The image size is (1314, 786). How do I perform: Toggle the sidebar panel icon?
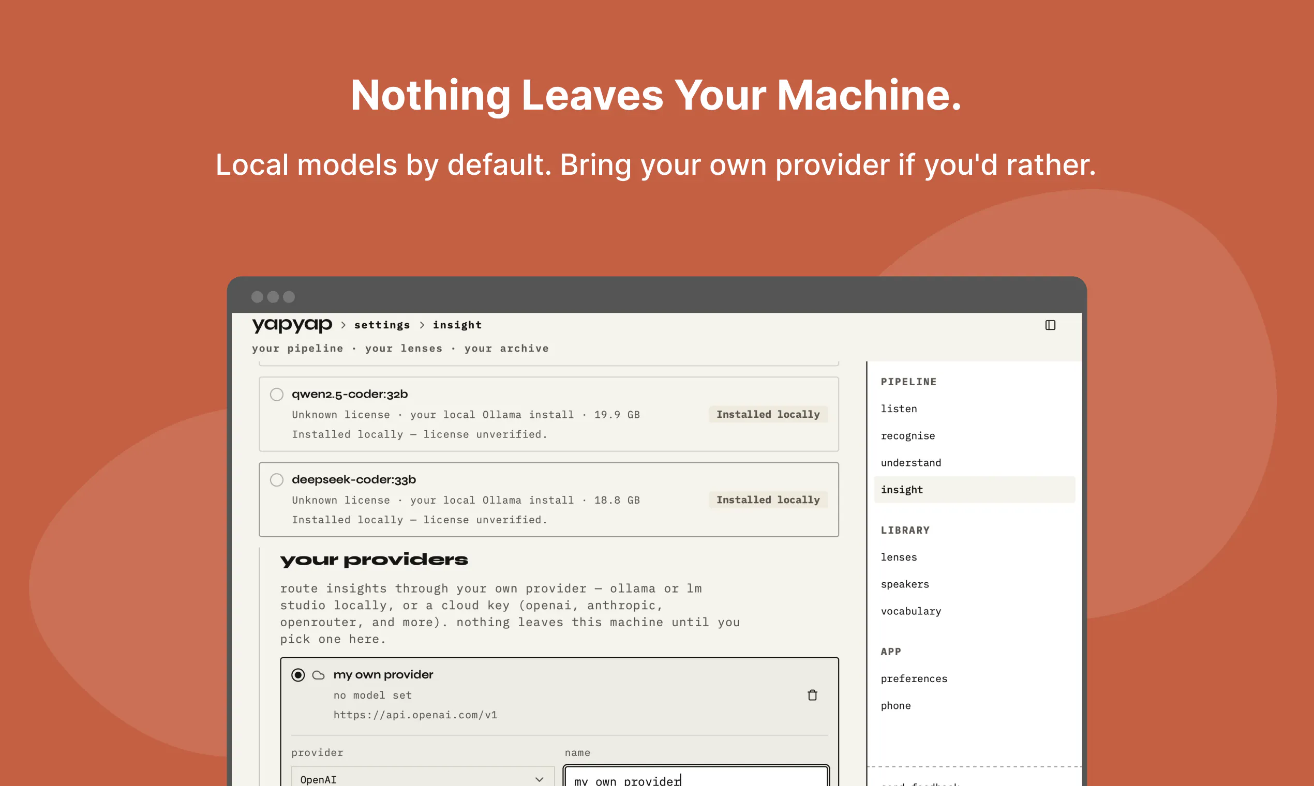point(1050,325)
